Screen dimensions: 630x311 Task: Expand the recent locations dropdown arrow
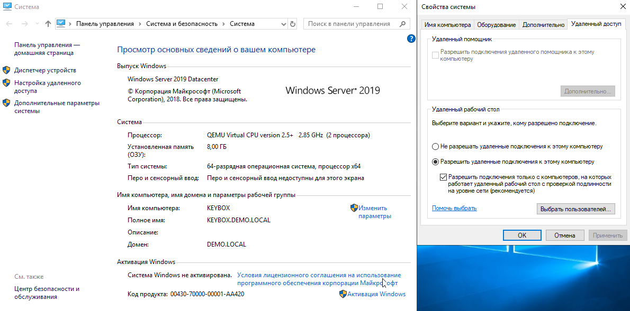[37, 24]
